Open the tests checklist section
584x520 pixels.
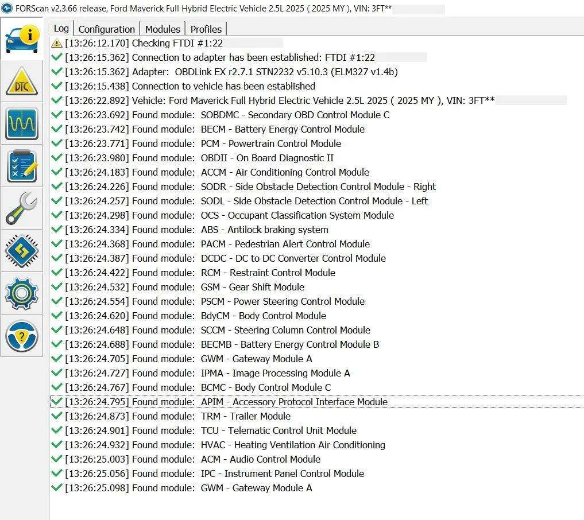pos(22,166)
